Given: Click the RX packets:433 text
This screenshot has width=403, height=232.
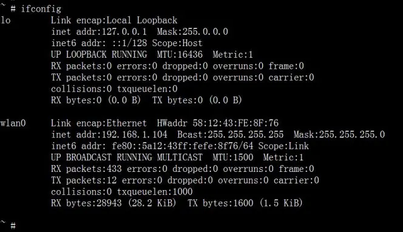Looking at the screenshot, I should tap(86, 169).
